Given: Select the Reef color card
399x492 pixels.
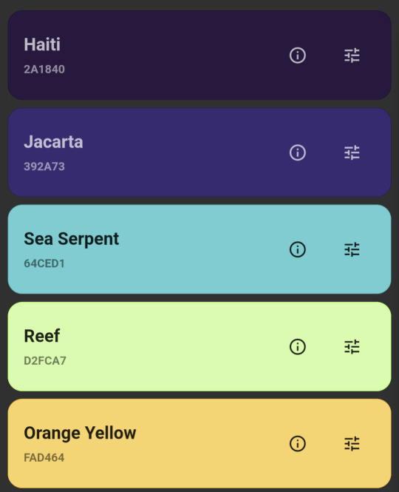Looking at the screenshot, I should [x=199, y=346].
